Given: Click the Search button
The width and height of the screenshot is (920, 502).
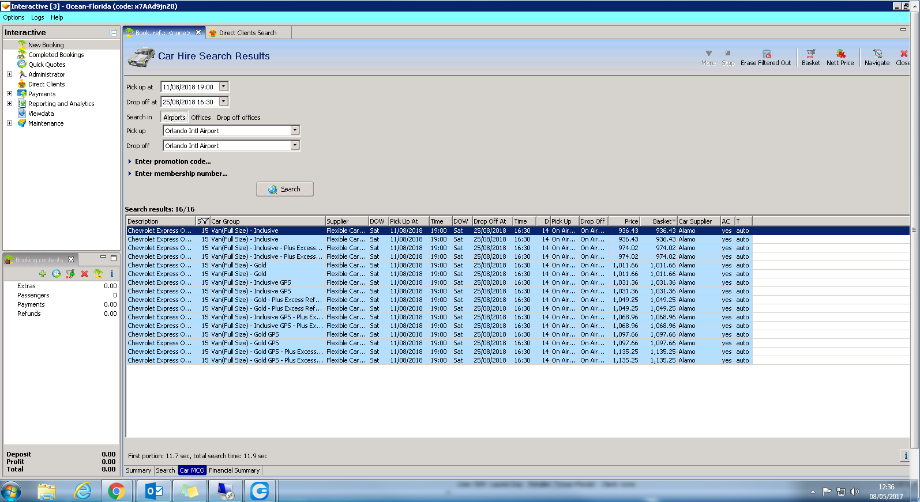Looking at the screenshot, I should click(284, 189).
